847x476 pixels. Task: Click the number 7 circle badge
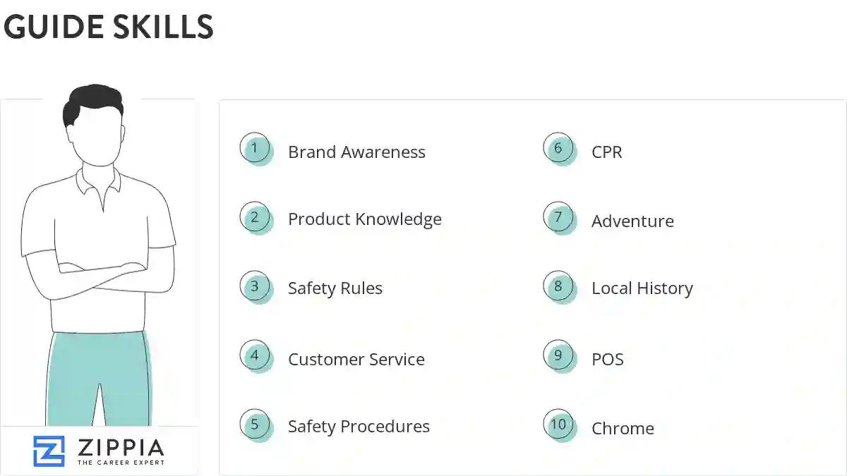point(558,217)
